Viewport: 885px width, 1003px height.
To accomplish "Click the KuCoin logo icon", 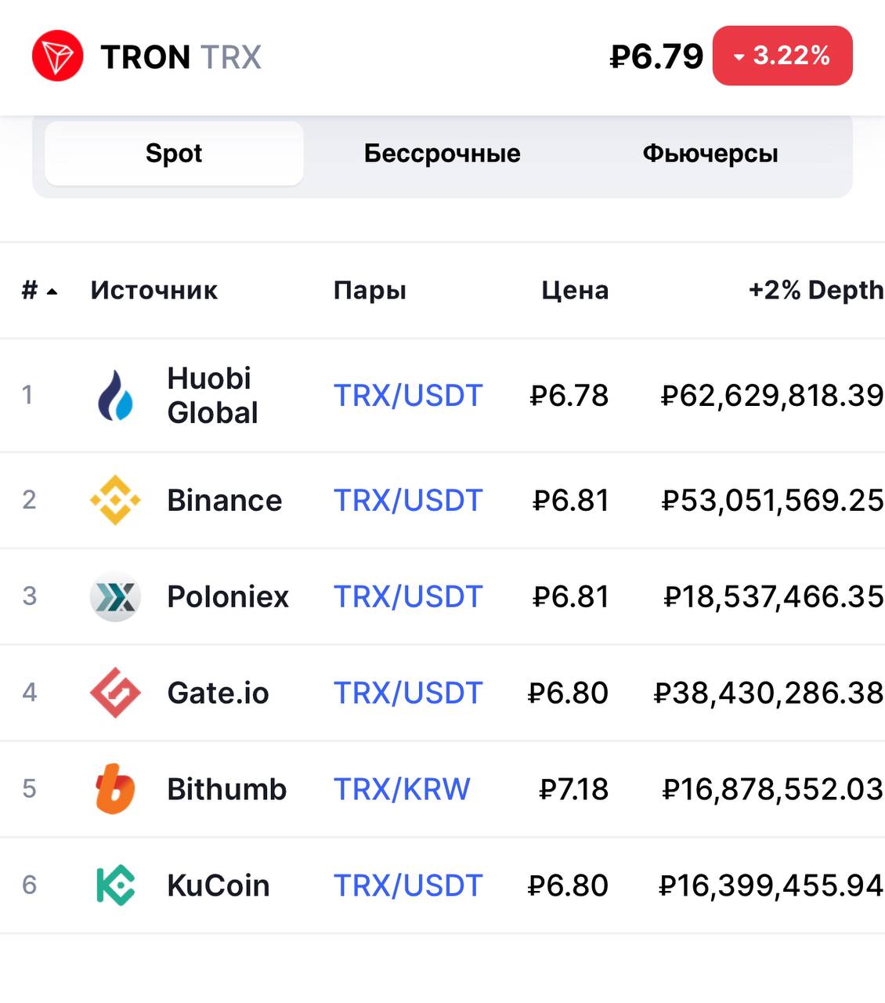I will (x=115, y=885).
